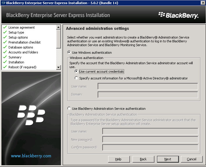Open the www.blackberry.com link
This screenshot has width=206, height=167.
(x=31, y=156)
